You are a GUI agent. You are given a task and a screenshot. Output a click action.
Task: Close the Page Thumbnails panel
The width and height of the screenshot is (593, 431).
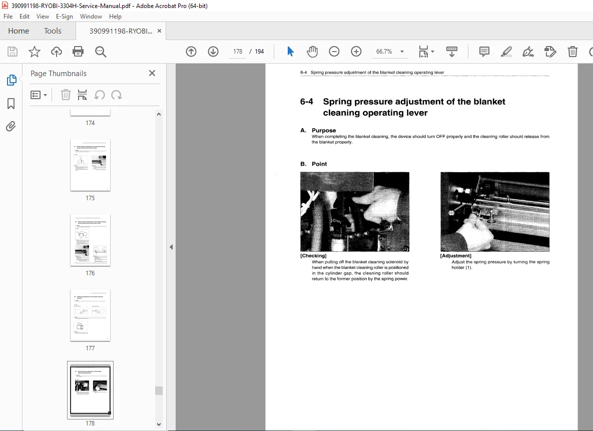tap(152, 73)
